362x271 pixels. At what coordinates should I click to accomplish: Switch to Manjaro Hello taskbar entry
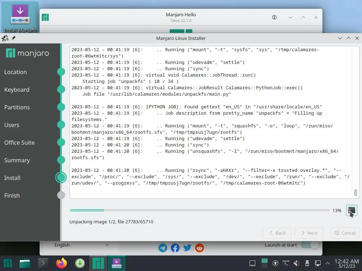click(98, 263)
